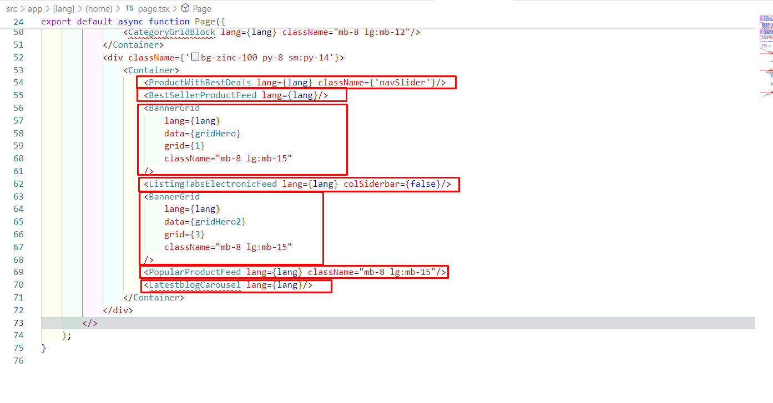Screen dimensions: 773x403
Task: Click the TS file type icon in breadcrumb
Action: [129, 8]
